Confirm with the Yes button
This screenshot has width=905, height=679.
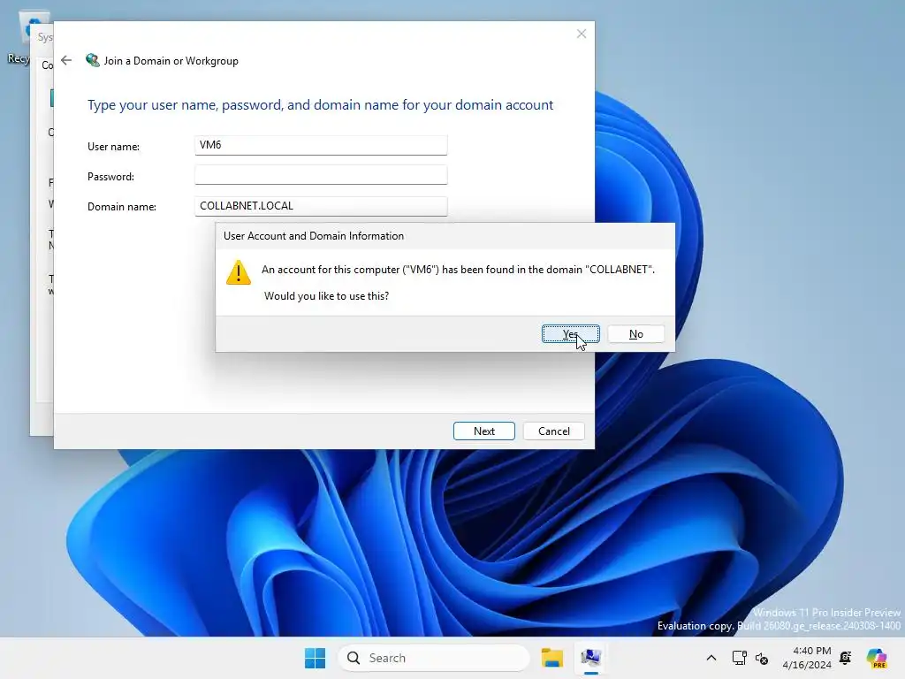pos(570,333)
